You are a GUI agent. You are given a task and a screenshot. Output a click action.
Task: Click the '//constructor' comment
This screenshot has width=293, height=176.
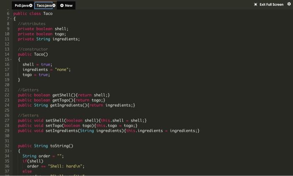(x=33, y=49)
